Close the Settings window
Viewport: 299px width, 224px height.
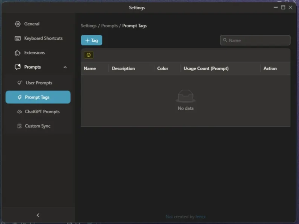[x=290, y=7]
